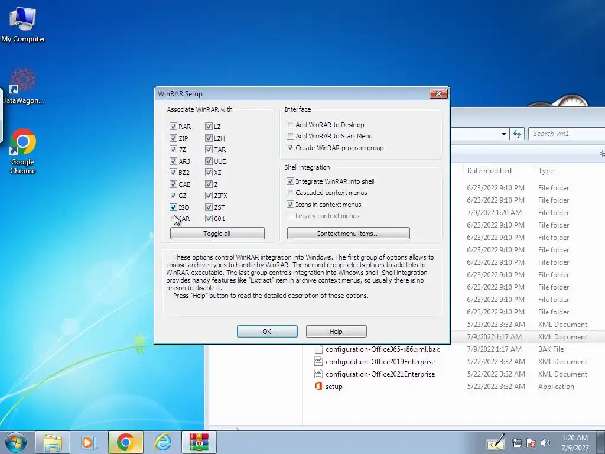Enable Cascaded context menus
Viewport: 605px width, 454px height.
290,192
